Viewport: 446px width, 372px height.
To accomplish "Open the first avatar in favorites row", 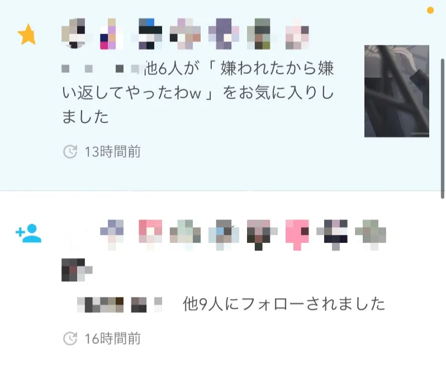I will click(73, 34).
